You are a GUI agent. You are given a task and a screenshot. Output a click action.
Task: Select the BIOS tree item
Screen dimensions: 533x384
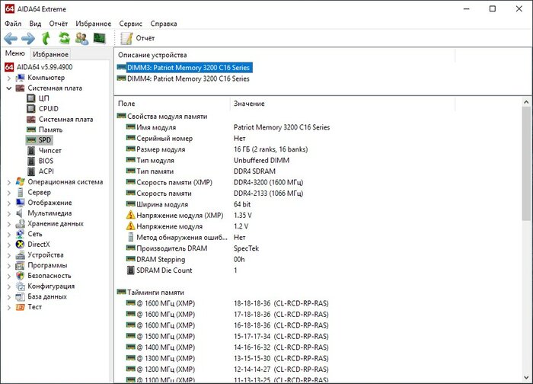pyautogui.click(x=46, y=161)
